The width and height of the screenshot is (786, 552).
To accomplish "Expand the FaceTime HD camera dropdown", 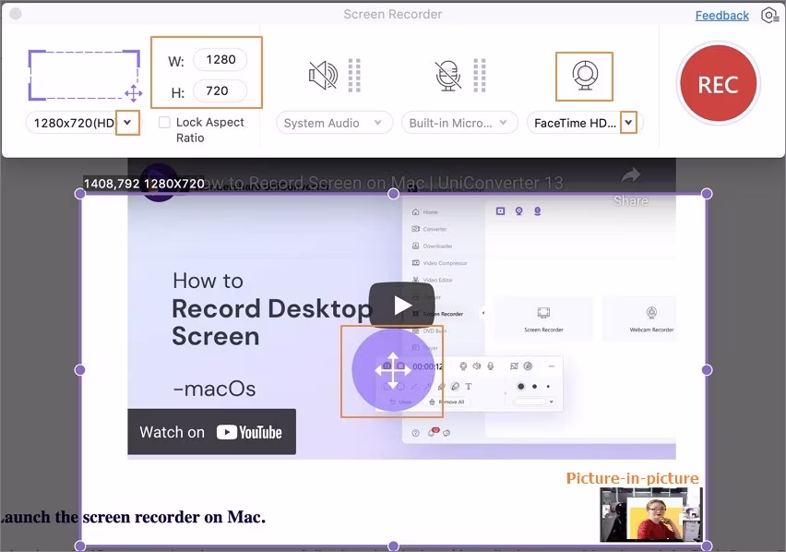I will coord(628,123).
